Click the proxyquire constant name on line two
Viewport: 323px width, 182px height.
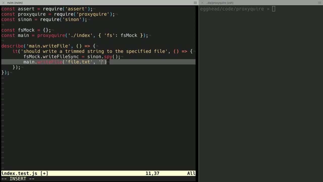tap(32, 14)
